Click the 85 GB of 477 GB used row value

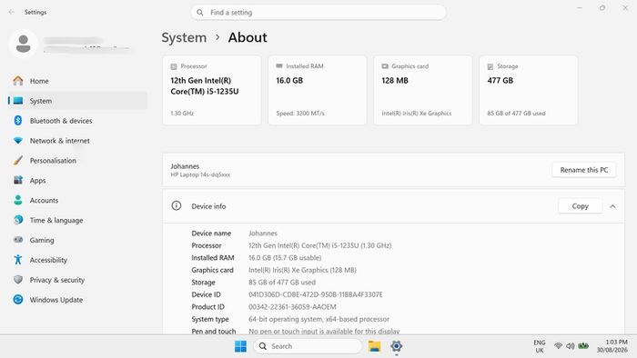[x=282, y=283]
